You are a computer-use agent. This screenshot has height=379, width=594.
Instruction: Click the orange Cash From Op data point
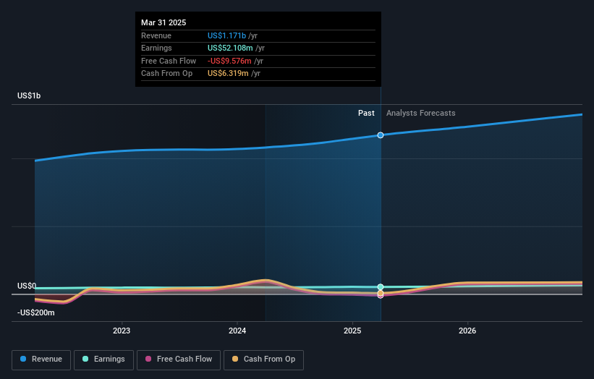tap(381, 293)
